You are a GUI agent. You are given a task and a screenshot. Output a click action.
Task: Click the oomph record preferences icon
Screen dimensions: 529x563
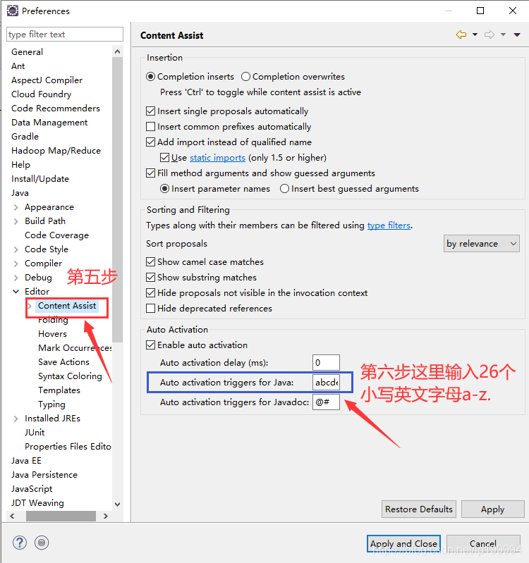click(x=42, y=543)
